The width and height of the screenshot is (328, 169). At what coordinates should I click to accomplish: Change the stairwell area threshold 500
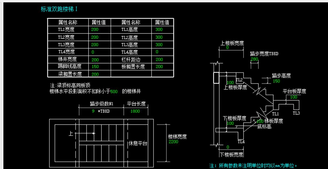tap(114, 92)
